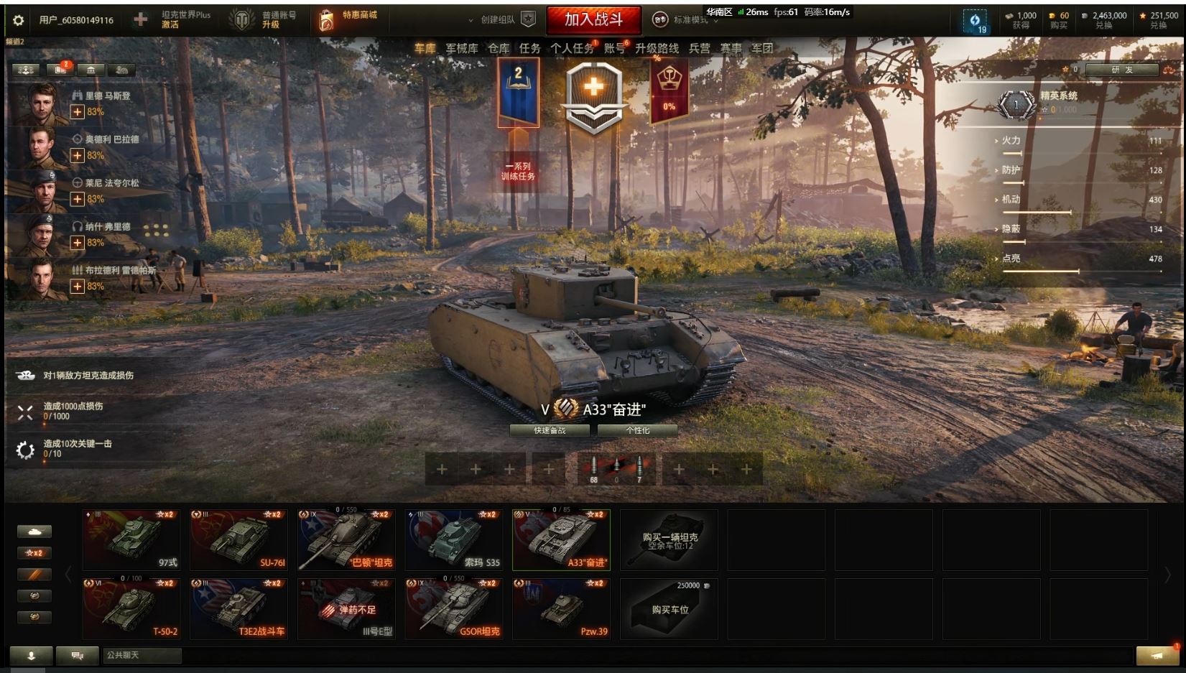This screenshot has height=673, width=1186.
Task: Toggle the orange stripe carousel filter
Action: point(34,575)
